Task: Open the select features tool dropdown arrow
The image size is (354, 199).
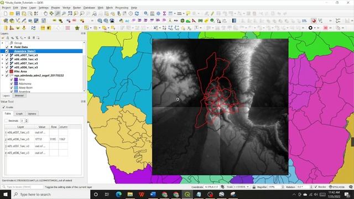Action: 91,28
